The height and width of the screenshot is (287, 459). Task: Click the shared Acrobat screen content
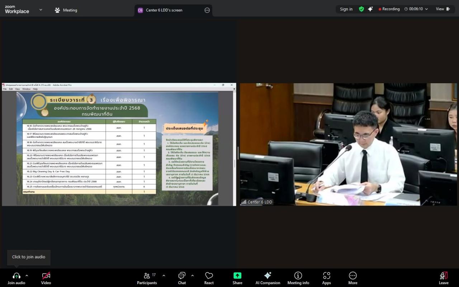(119, 145)
